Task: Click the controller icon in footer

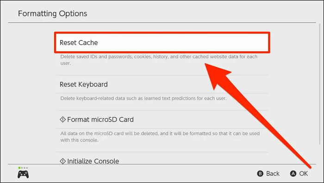Action: click(23, 174)
